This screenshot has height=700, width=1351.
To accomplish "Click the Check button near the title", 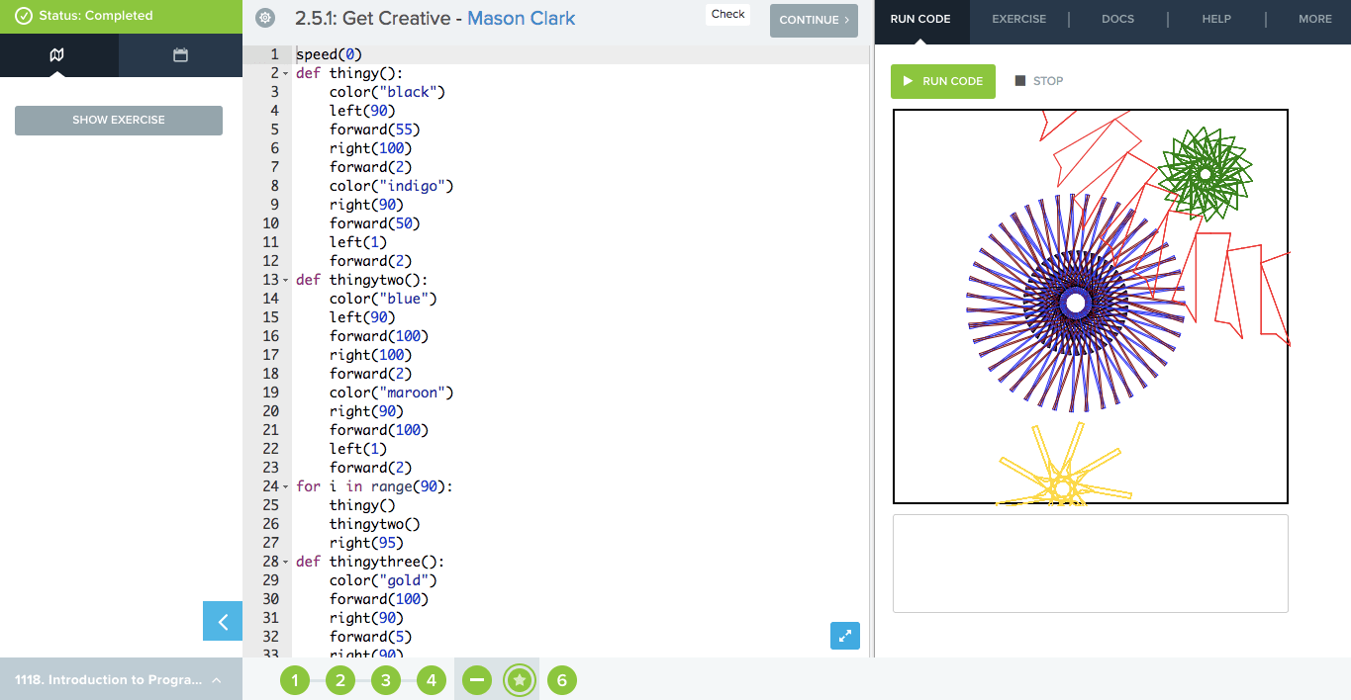I will point(727,14).
